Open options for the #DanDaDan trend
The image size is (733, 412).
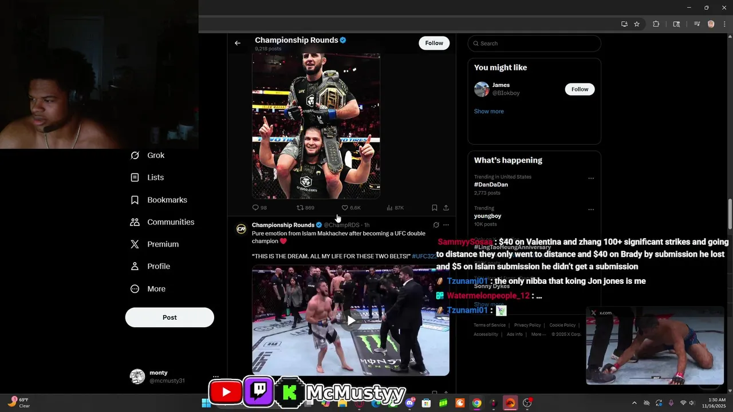pyautogui.click(x=591, y=179)
